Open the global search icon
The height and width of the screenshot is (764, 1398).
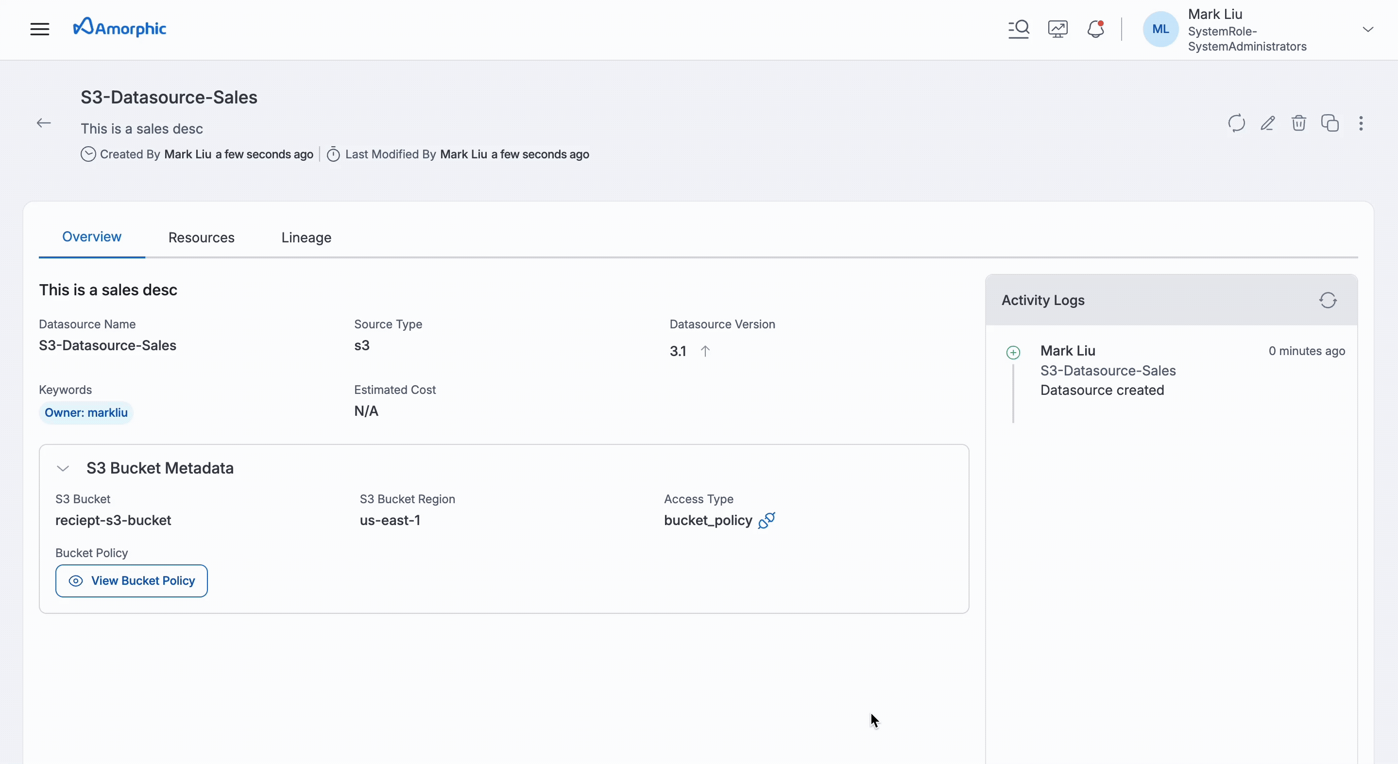[1019, 29]
